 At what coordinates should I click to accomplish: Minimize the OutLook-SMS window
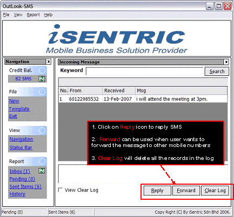point(210,6)
